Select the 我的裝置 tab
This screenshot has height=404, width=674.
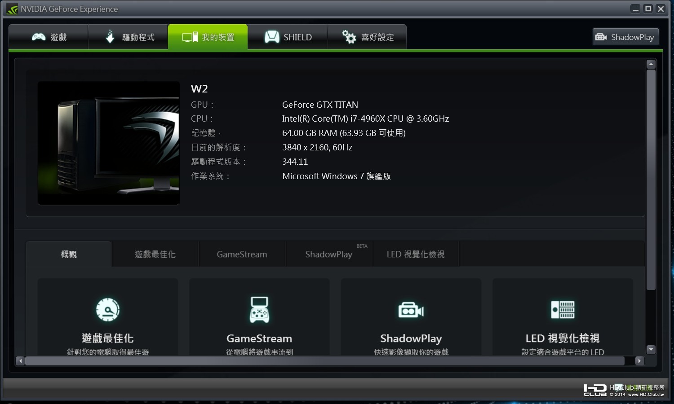208,37
